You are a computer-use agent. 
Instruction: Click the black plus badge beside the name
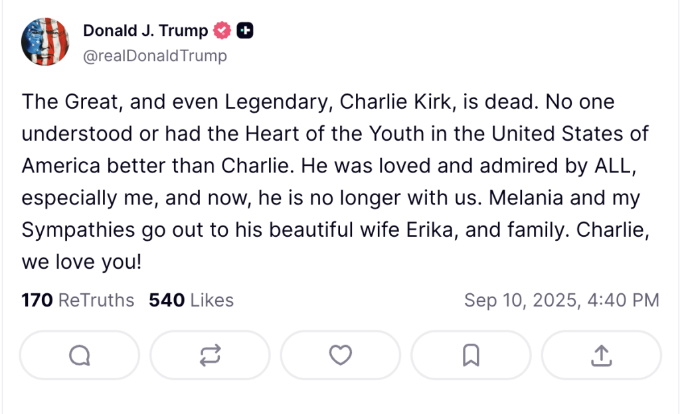tap(245, 31)
